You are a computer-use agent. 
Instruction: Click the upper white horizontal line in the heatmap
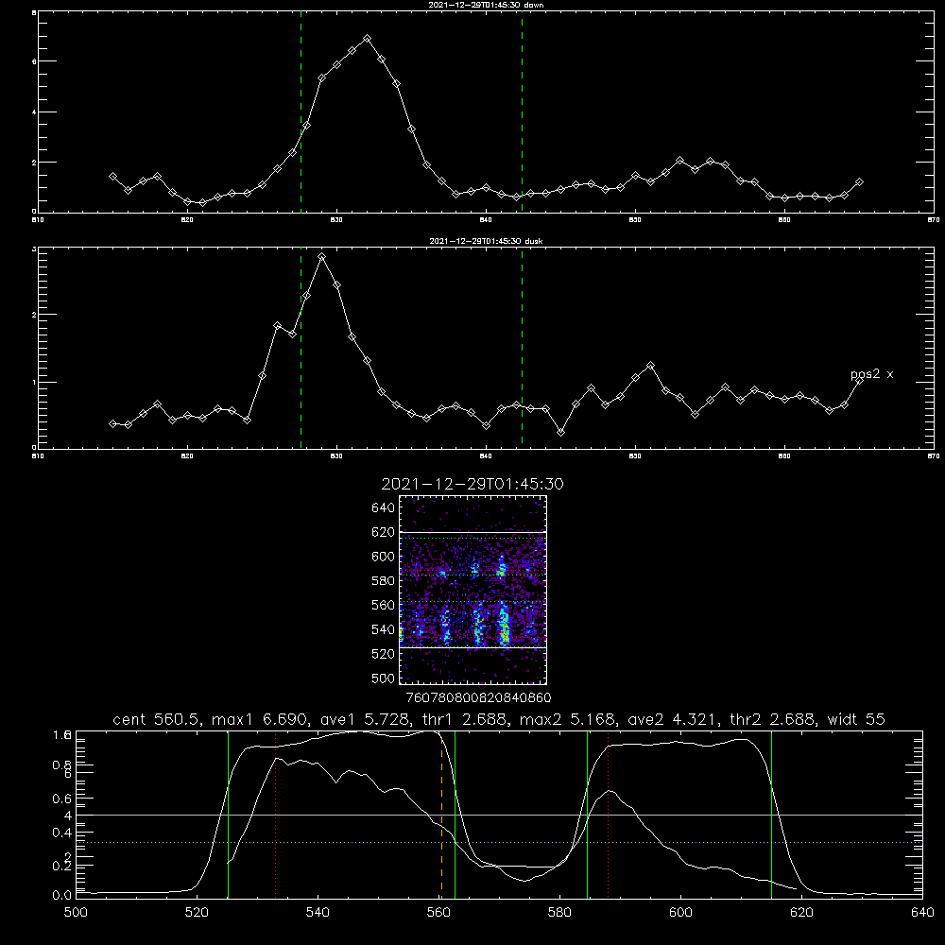[473, 531]
